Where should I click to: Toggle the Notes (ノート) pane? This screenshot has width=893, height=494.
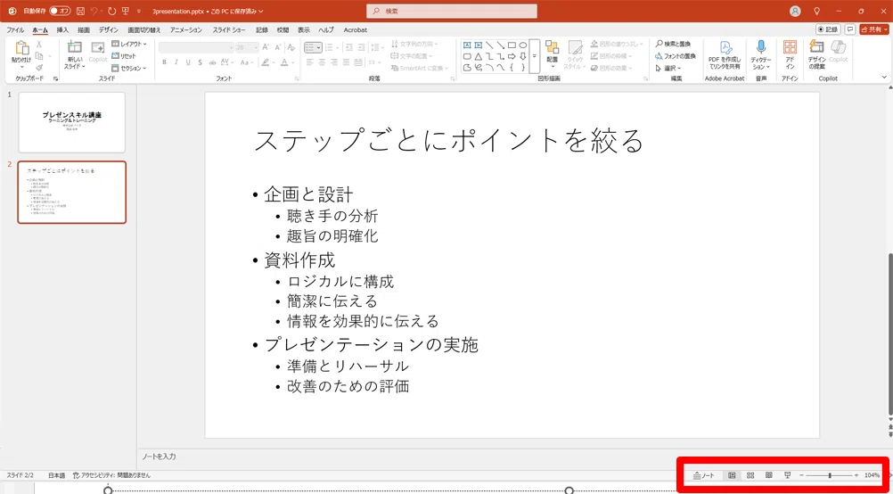tap(704, 475)
